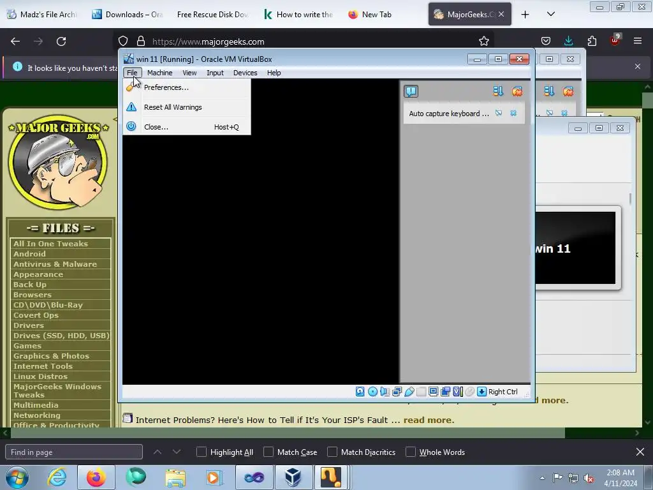Switch to How to write the tab
653x490 pixels.
(298, 14)
